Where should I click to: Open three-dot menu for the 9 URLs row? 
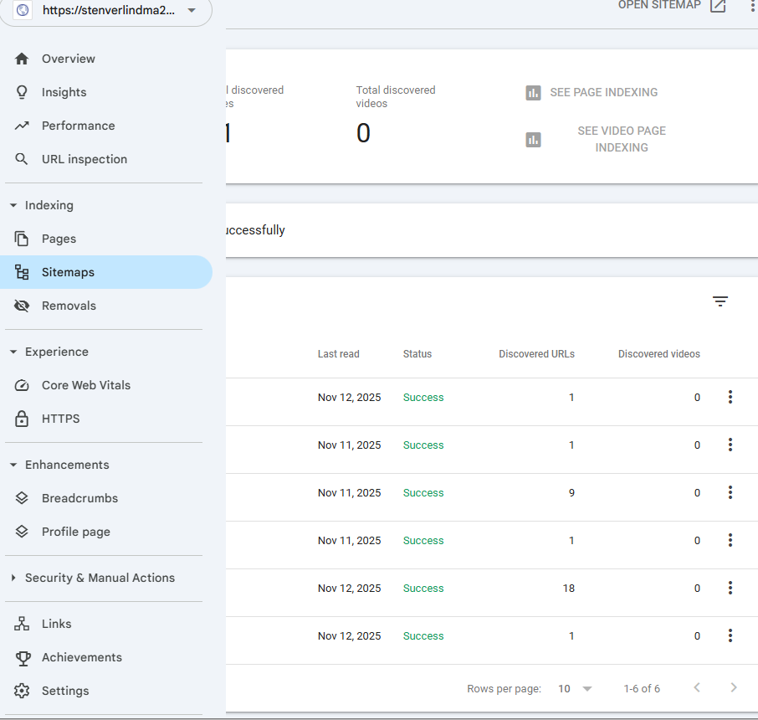point(730,493)
